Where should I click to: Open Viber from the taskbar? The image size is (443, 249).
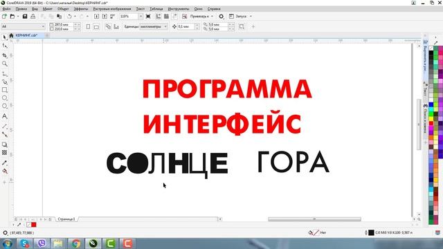click(x=42, y=243)
